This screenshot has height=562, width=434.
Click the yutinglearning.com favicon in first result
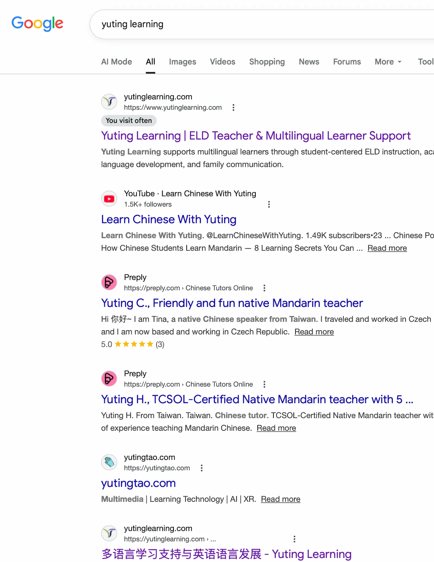109,102
